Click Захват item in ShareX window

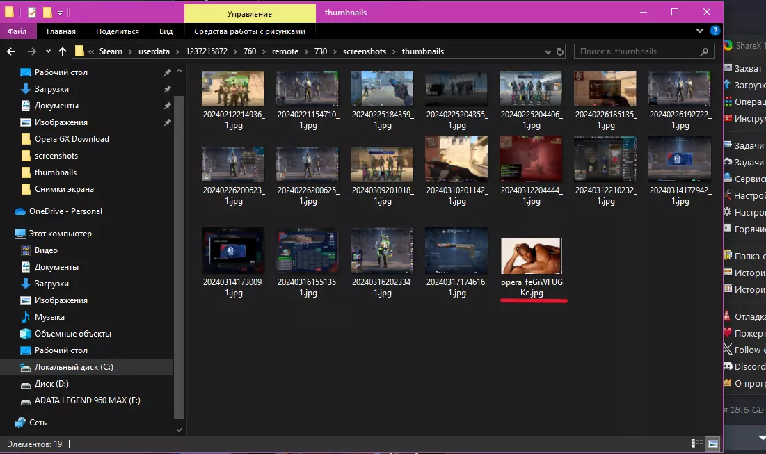click(743, 68)
